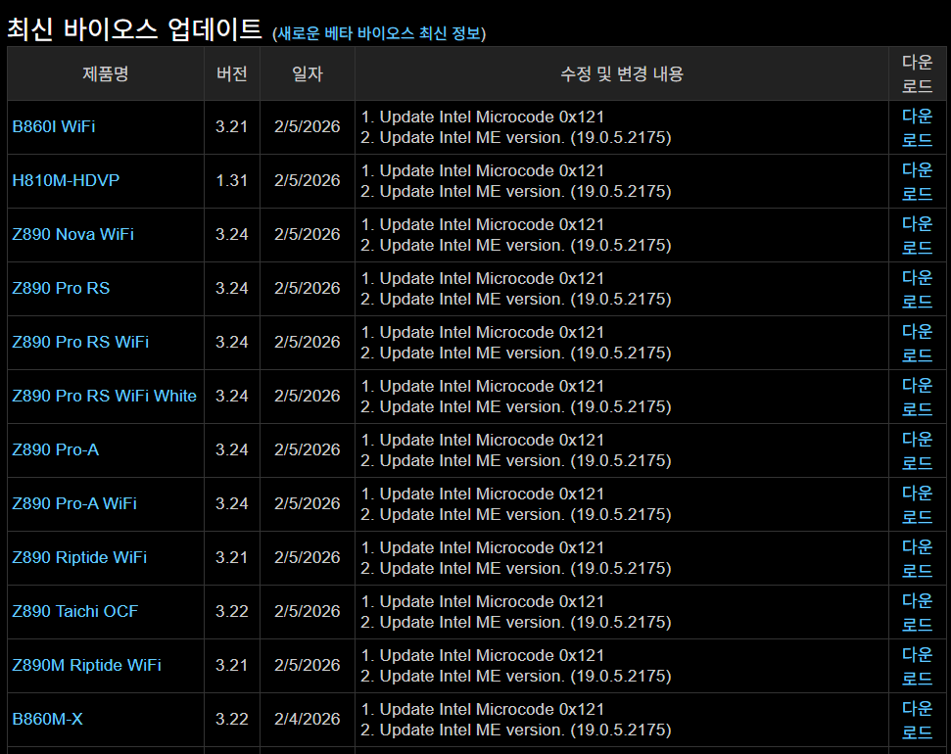The width and height of the screenshot is (951, 754).
Task: Open the Z890M Riptide WiFi product link
Action: pyautogui.click(x=87, y=666)
